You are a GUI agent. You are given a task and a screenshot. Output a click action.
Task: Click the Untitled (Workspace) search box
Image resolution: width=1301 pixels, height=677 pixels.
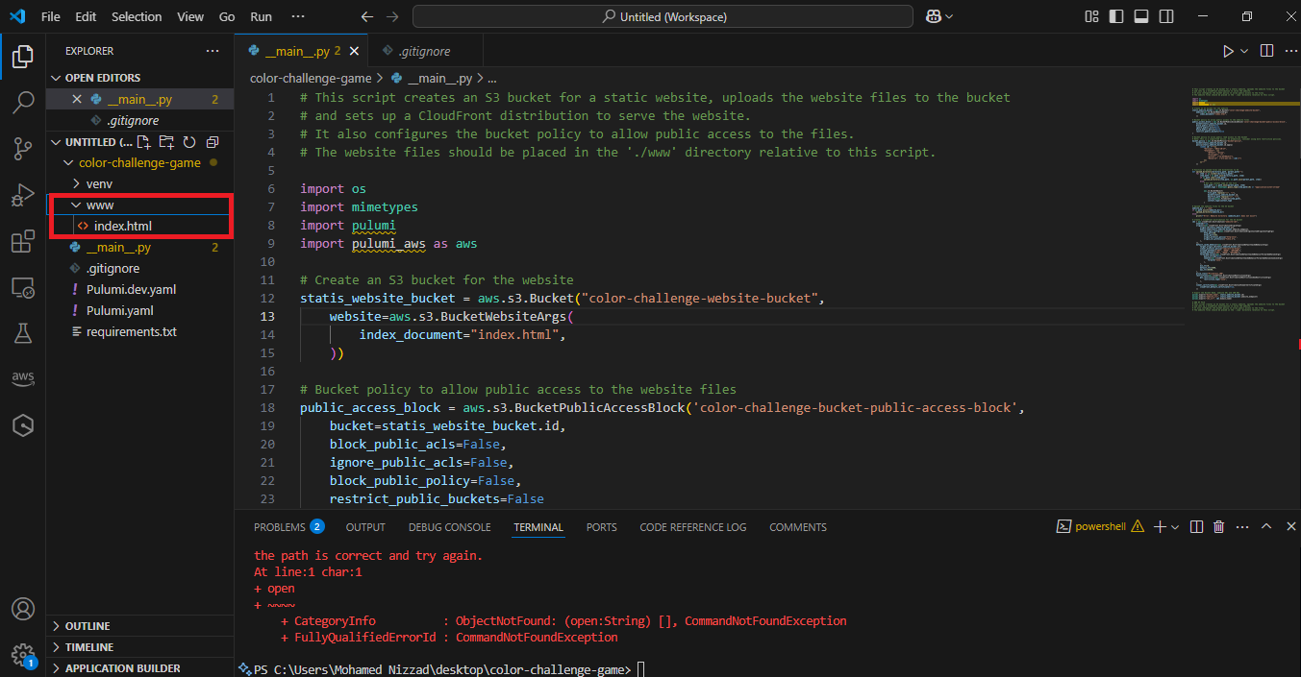(x=663, y=17)
